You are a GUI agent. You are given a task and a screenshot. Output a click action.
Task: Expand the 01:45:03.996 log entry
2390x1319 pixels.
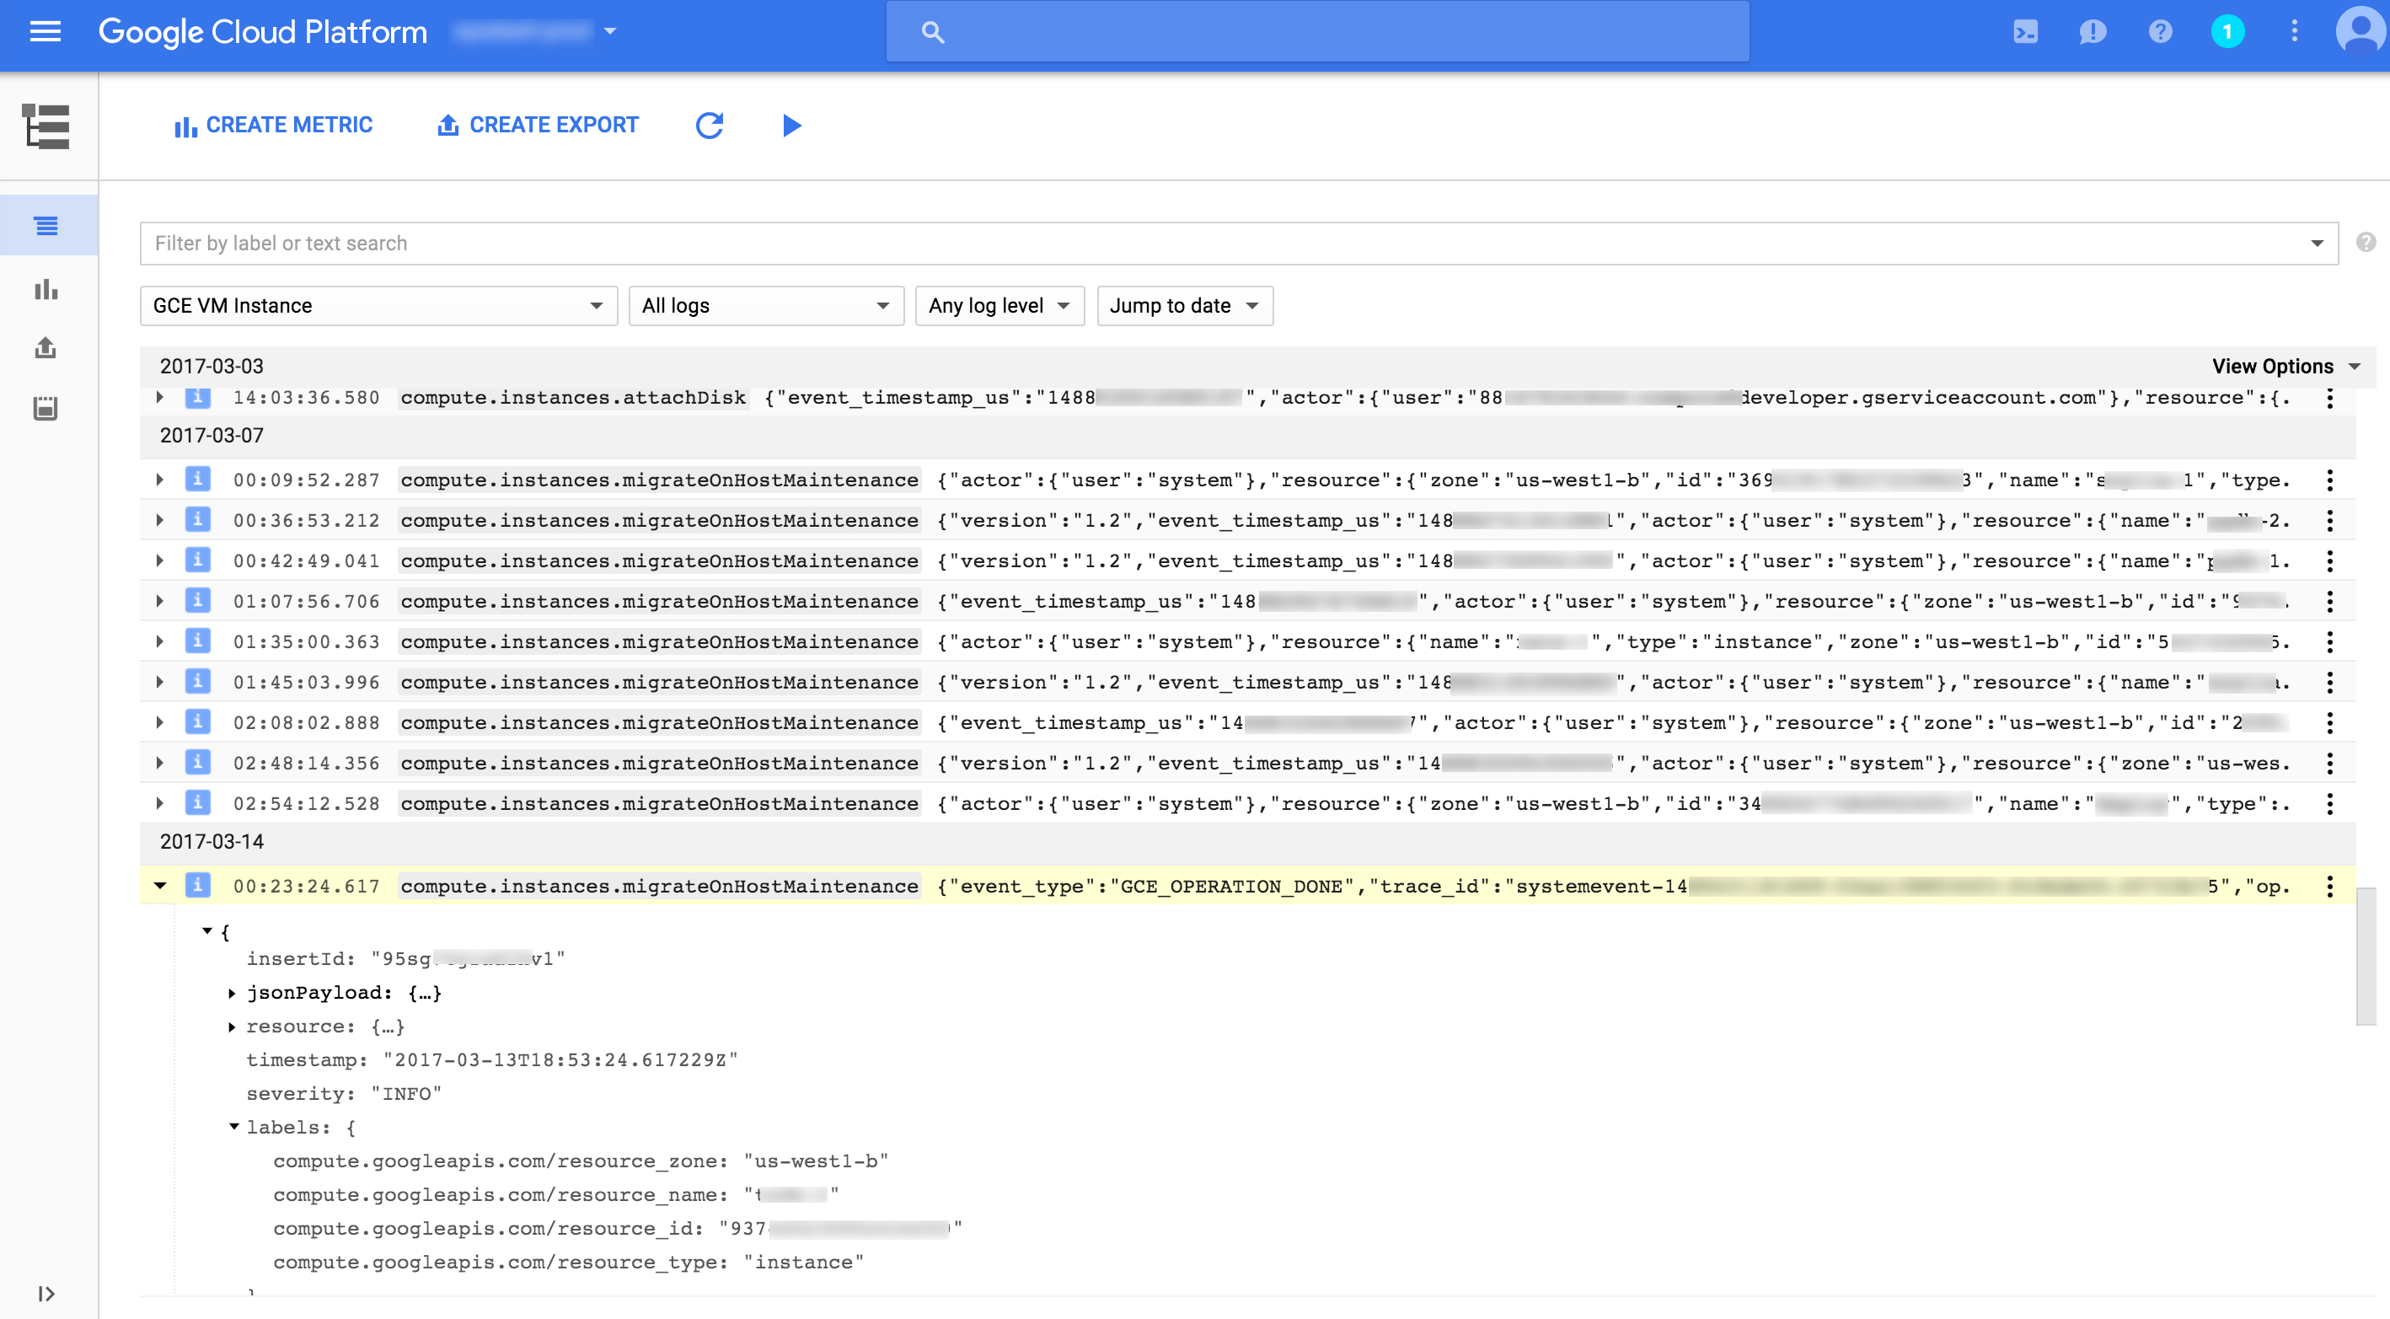[x=159, y=682]
